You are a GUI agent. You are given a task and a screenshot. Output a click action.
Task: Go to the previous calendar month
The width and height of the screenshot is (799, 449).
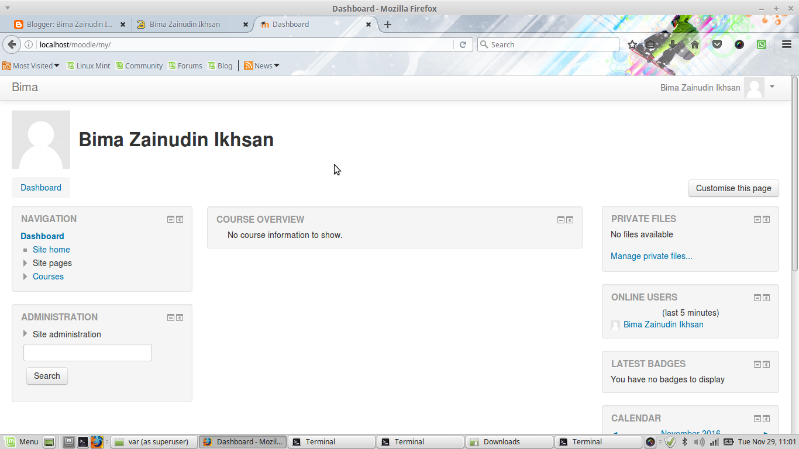pos(616,433)
